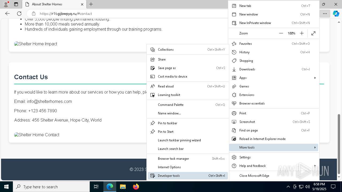Expand the Help and feedback submenu
Viewport: 342px width, 192px height.
click(274, 166)
